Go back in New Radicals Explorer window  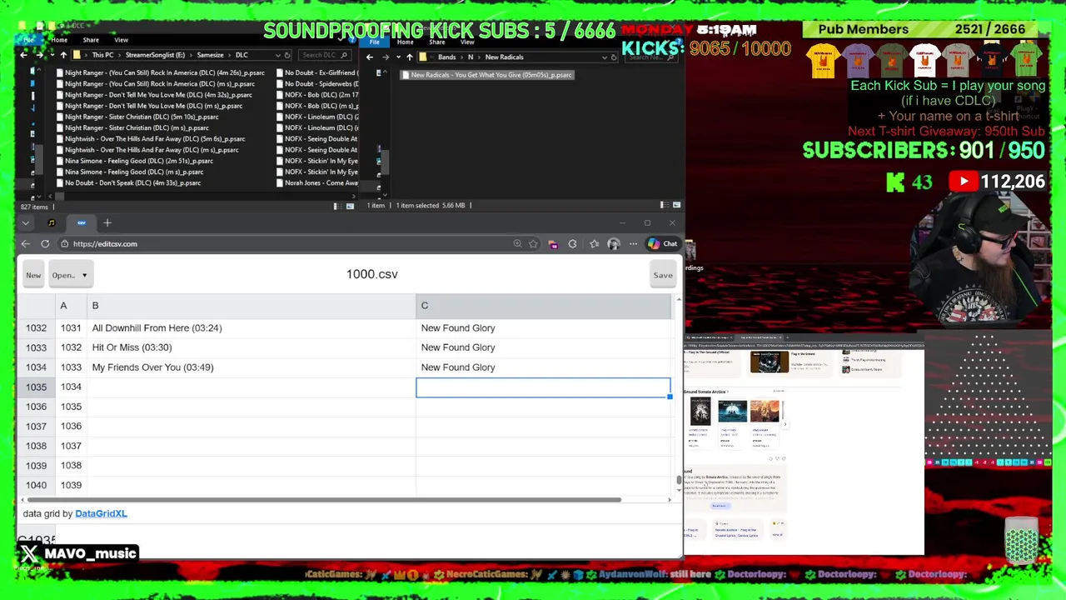click(370, 57)
